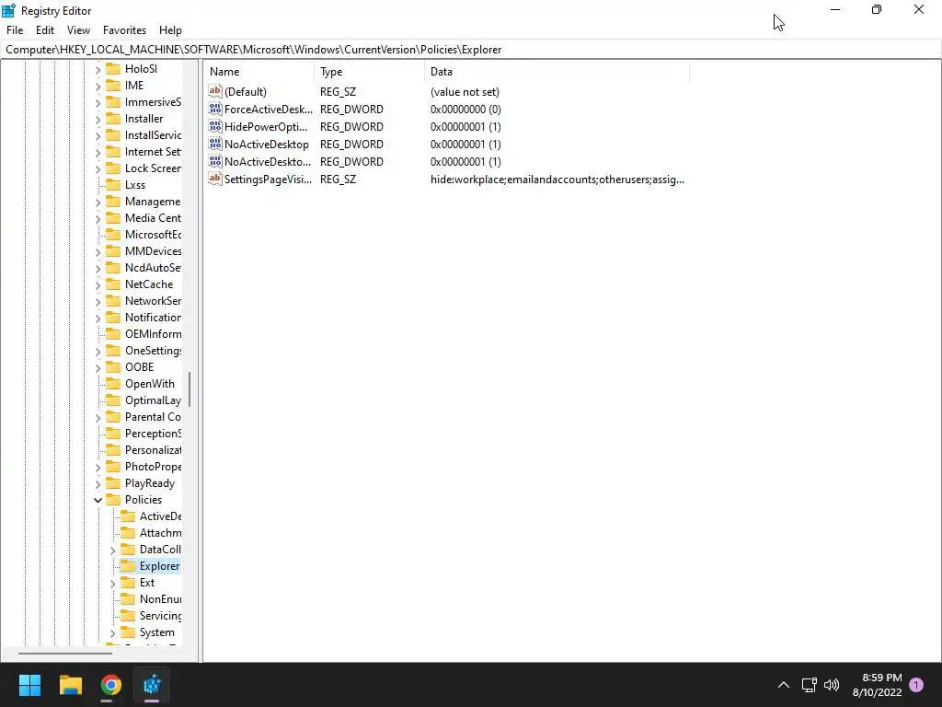Select the OpenWith folder icon

pos(113,384)
